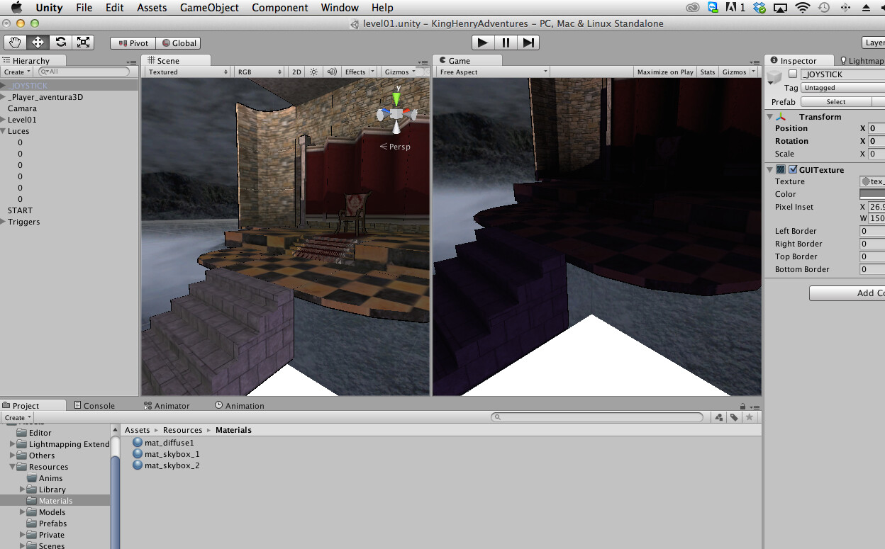Mute scene audio with the speaker icon

(331, 71)
